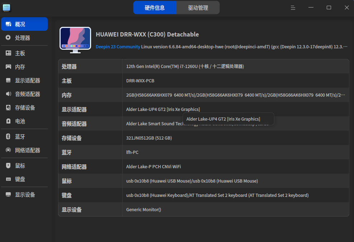This screenshot has height=242, width=354.
Task: Select the 概况 overview icon in sidebar
Action: [8, 24]
